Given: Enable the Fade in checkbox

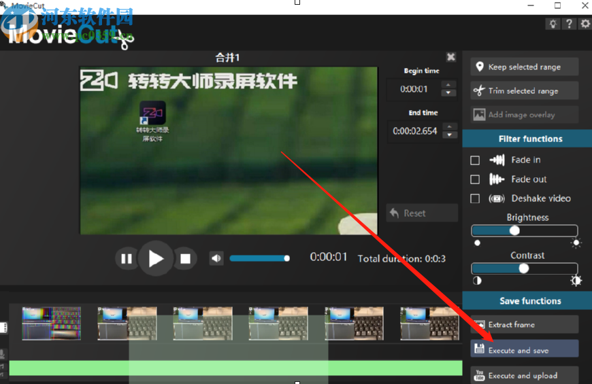Looking at the screenshot, I should 475,160.
